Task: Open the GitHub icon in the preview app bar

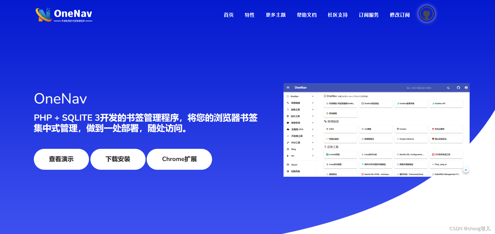Action: (x=458, y=87)
